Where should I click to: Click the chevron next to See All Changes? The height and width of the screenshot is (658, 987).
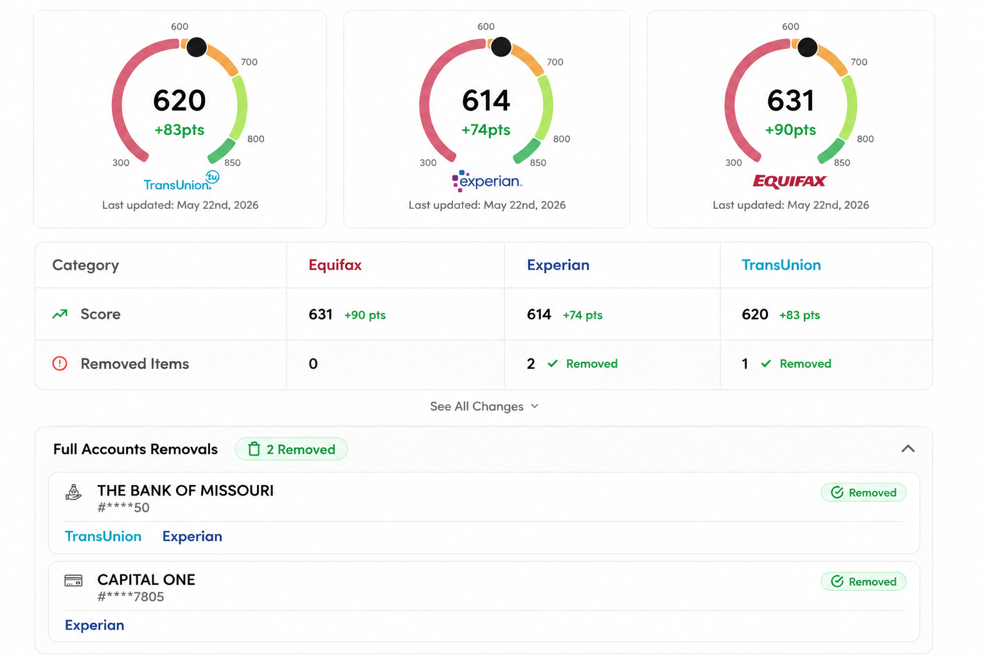(535, 406)
